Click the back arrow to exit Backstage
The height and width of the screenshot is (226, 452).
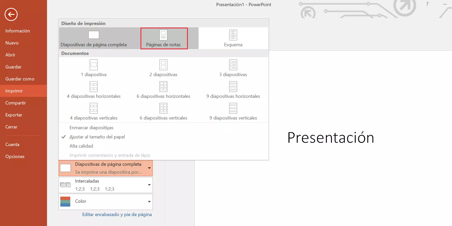click(x=11, y=14)
